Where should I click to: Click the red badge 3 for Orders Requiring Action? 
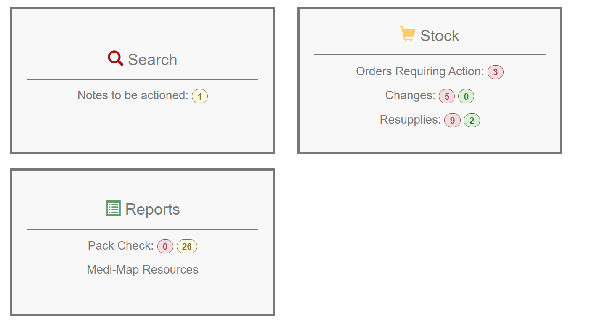[495, 72]
